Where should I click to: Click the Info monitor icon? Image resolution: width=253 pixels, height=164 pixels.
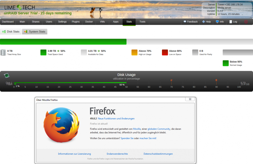click(217, 21)
